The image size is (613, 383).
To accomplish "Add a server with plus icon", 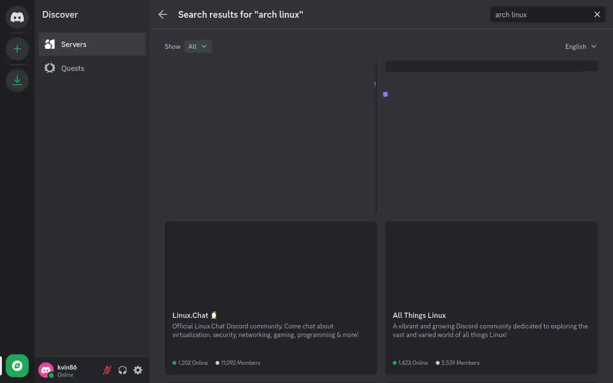I will point(17,49).
